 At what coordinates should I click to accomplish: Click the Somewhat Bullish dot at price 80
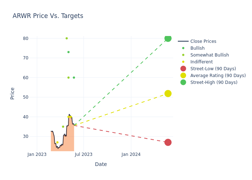[x=67, y=39]
